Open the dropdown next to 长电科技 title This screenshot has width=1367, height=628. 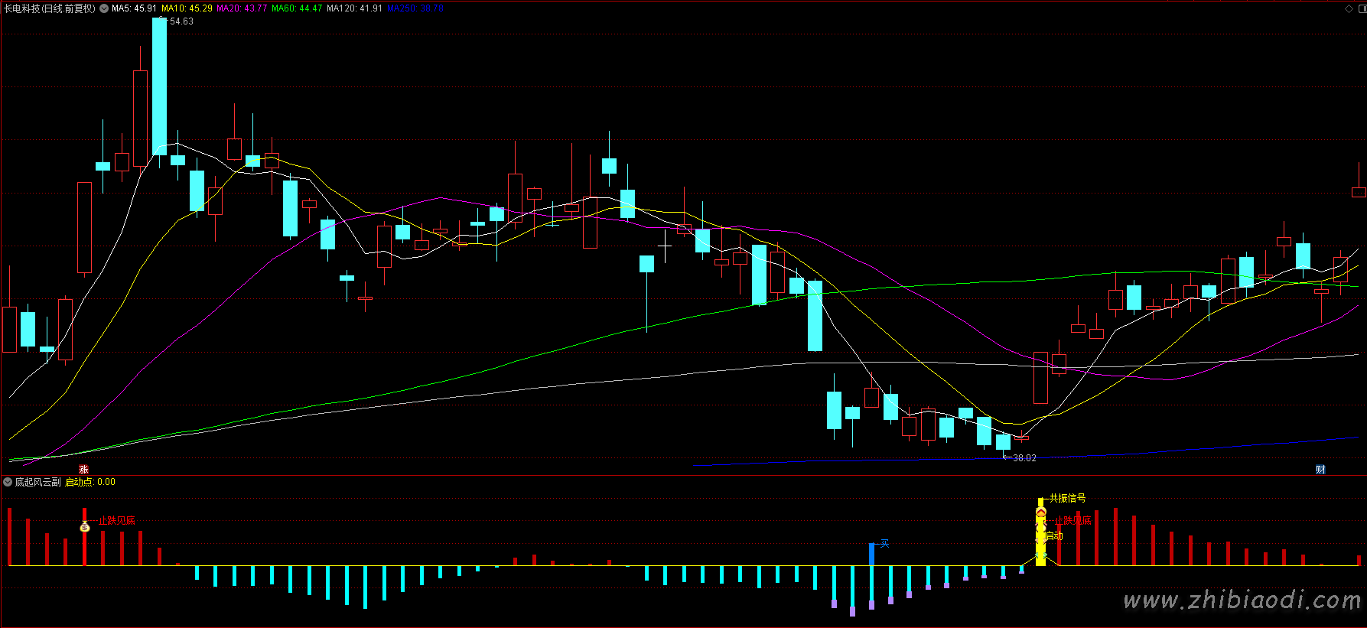pyautogui.click(x=104, y=8)
